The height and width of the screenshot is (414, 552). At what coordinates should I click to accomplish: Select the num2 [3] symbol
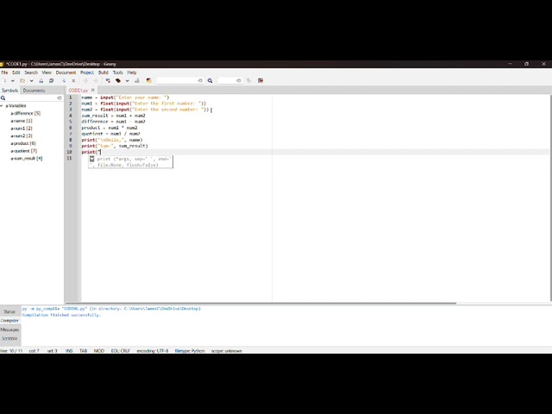[x=21, y=136]
